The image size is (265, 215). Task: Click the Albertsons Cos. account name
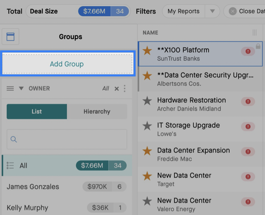179,84
